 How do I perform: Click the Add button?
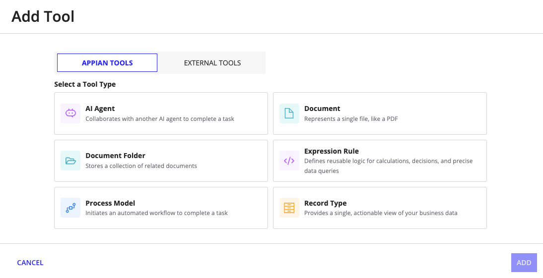tap(524, 263)
